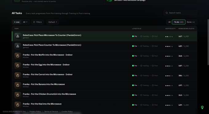Switch to the To do tab
The width and height of the screenshot is (209, 114).
179,22
